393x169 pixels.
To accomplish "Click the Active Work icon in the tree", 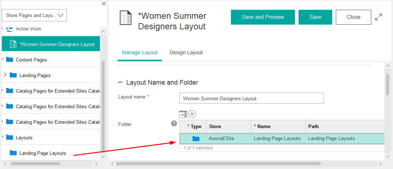I will pyautogui.click(x=10, y=30).
